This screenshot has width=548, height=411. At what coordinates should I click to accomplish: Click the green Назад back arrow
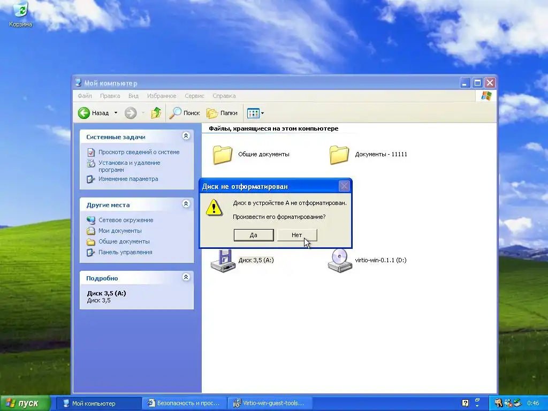point(84,113)
